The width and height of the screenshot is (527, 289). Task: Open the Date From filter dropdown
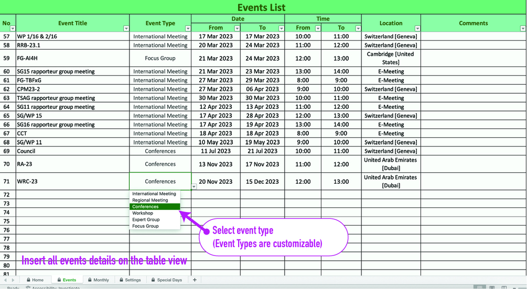point(237,28)
